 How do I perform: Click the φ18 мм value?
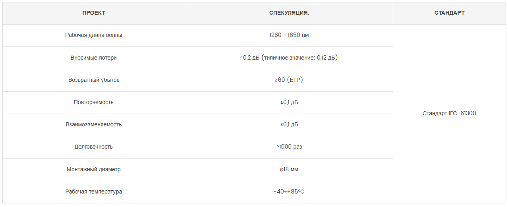[x=289, y=169]
